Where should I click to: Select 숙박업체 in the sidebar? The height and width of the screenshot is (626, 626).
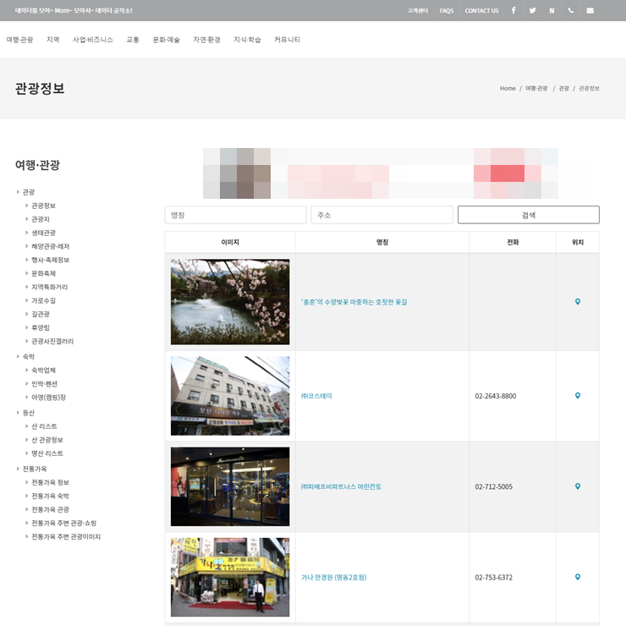click(x=43, y=370)
